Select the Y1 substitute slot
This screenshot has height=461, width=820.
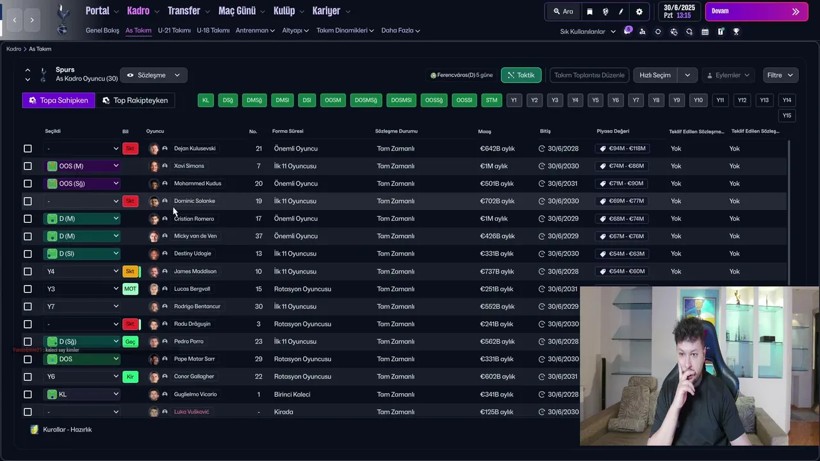coord(514,101)
